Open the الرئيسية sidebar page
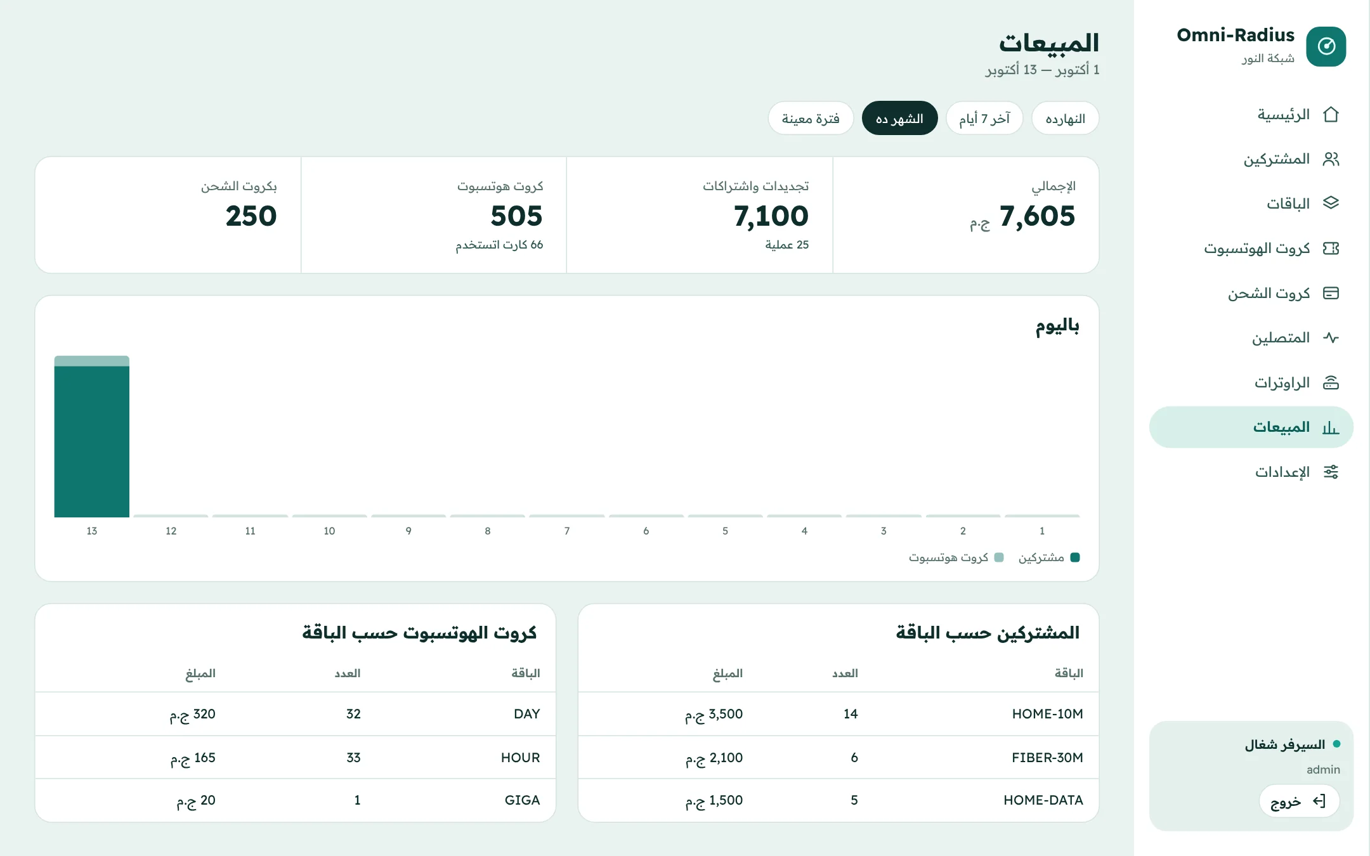Viewport: 1370px width, 856px height. 1251,115
